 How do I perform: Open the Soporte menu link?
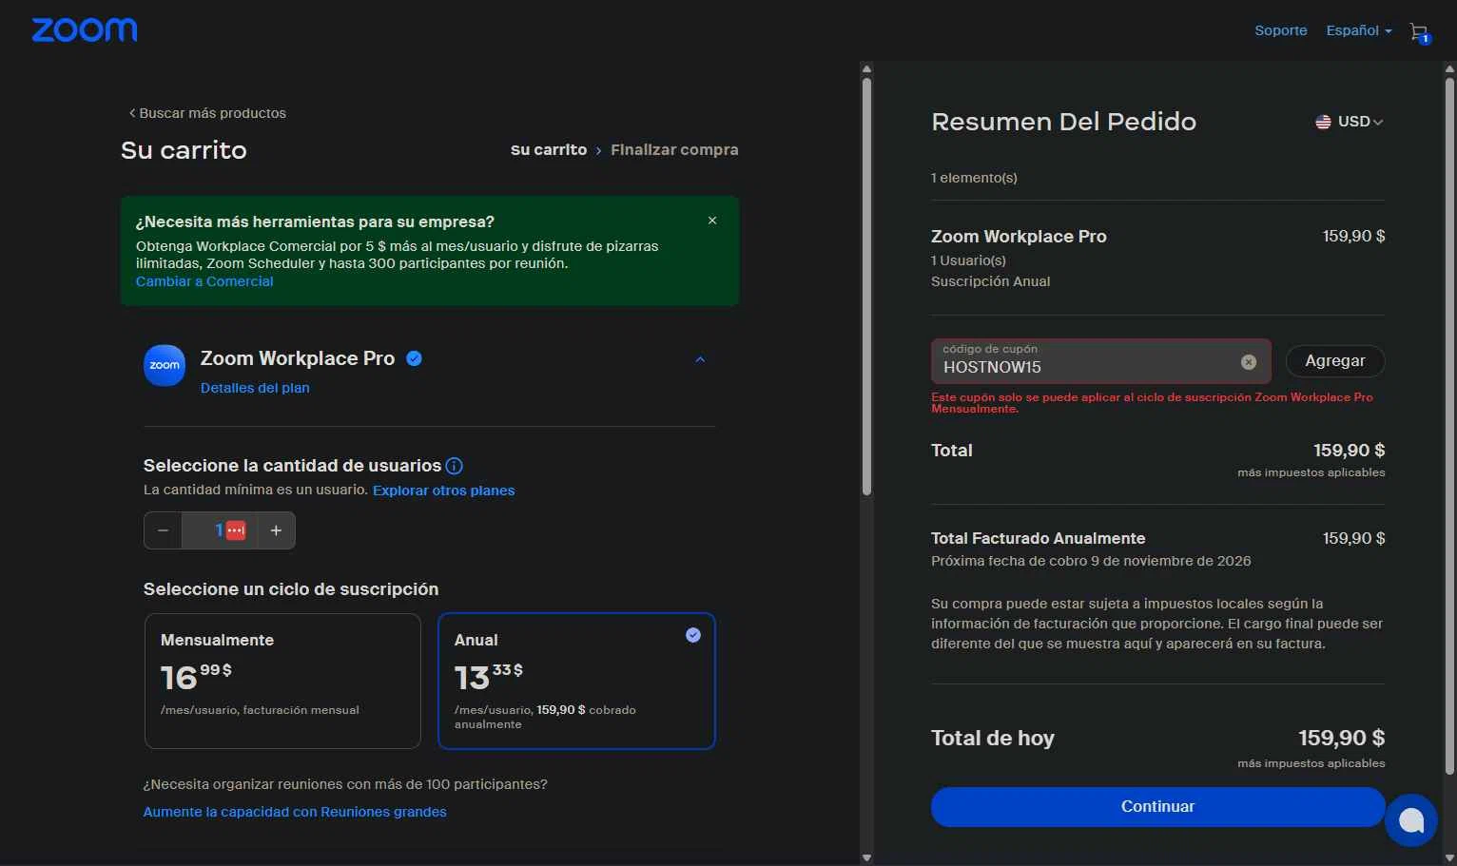coord(1280,30)
